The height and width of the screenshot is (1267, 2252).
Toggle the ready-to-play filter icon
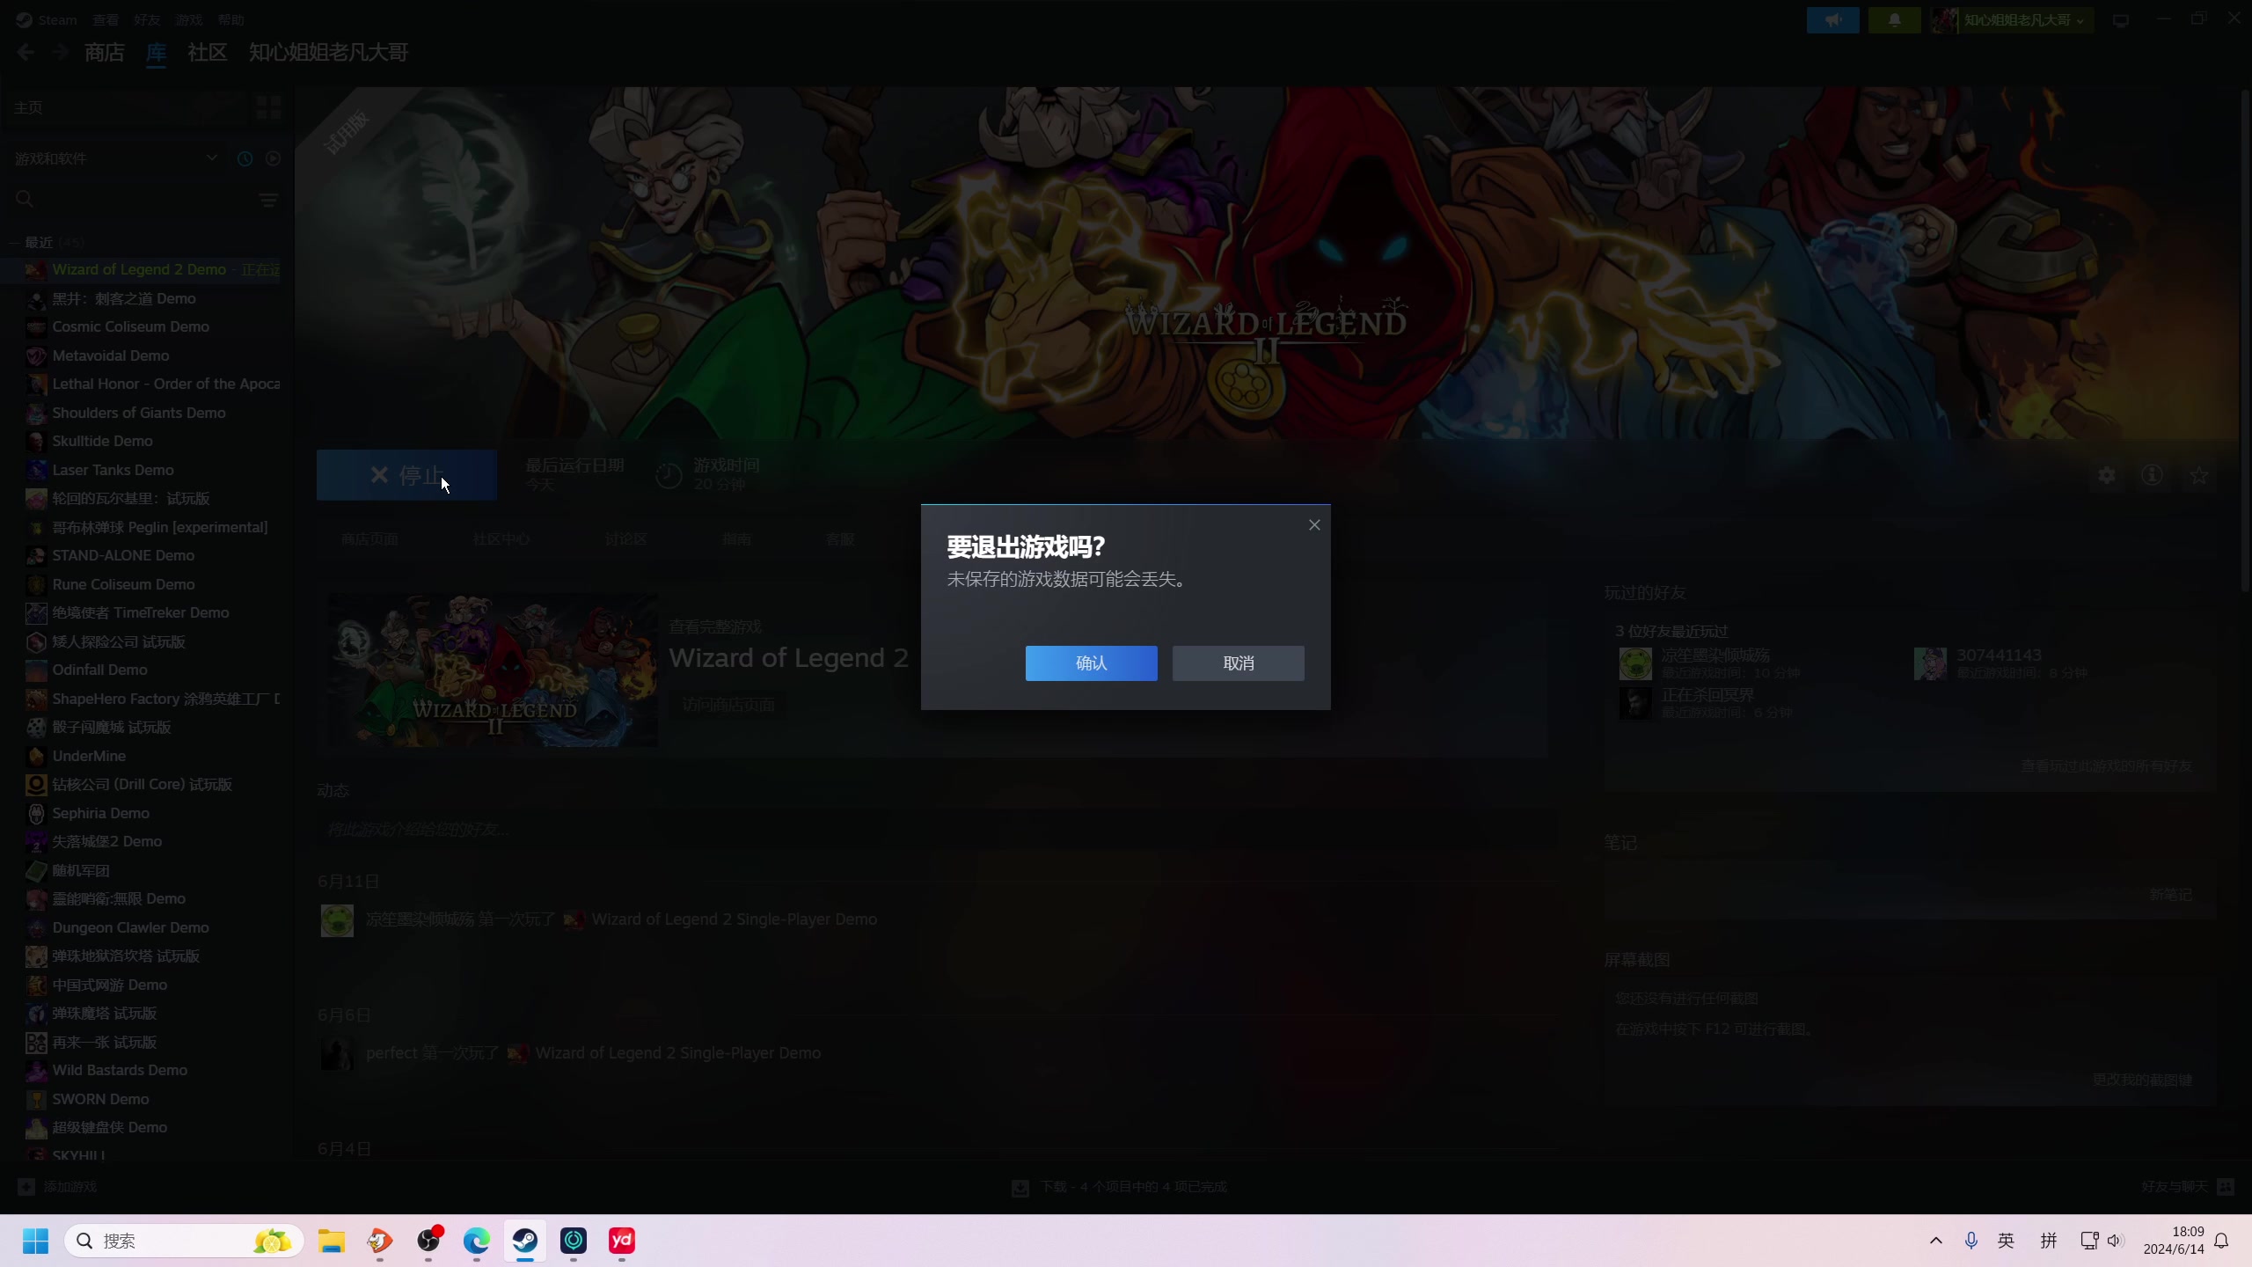(x=273, y=158)
